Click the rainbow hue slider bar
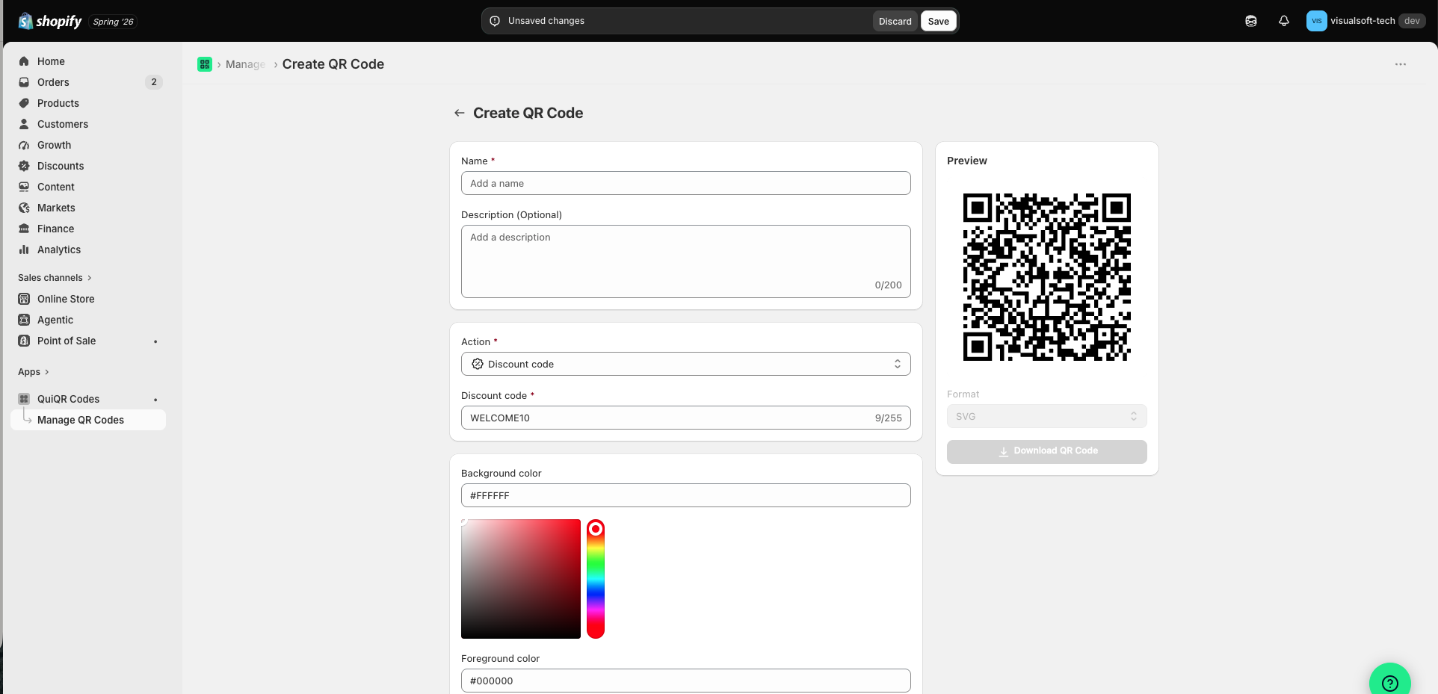Screen dimensions: 1438x694 point(596,579)
